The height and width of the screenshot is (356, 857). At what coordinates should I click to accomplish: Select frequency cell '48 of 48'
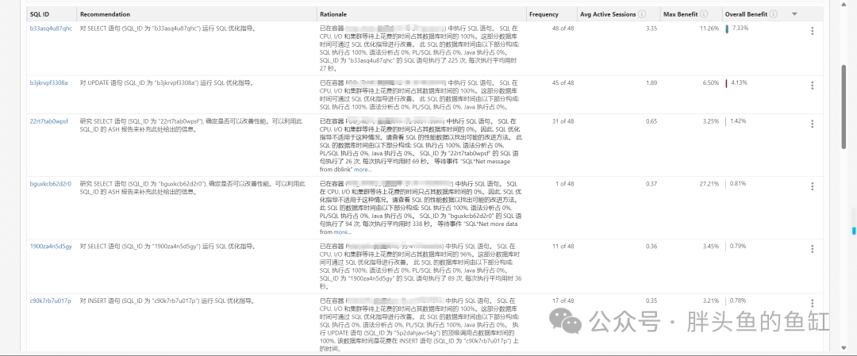563,29
